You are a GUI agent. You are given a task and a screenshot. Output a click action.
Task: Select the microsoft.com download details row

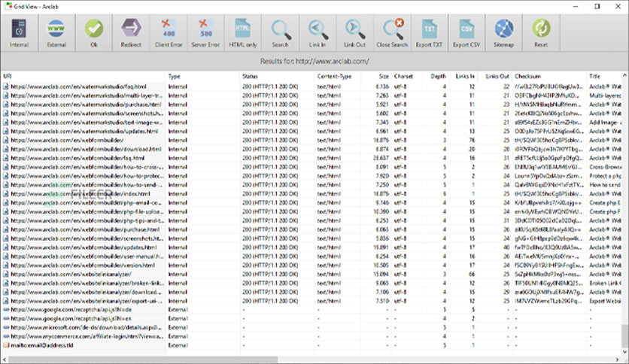(x=311, y=327)
